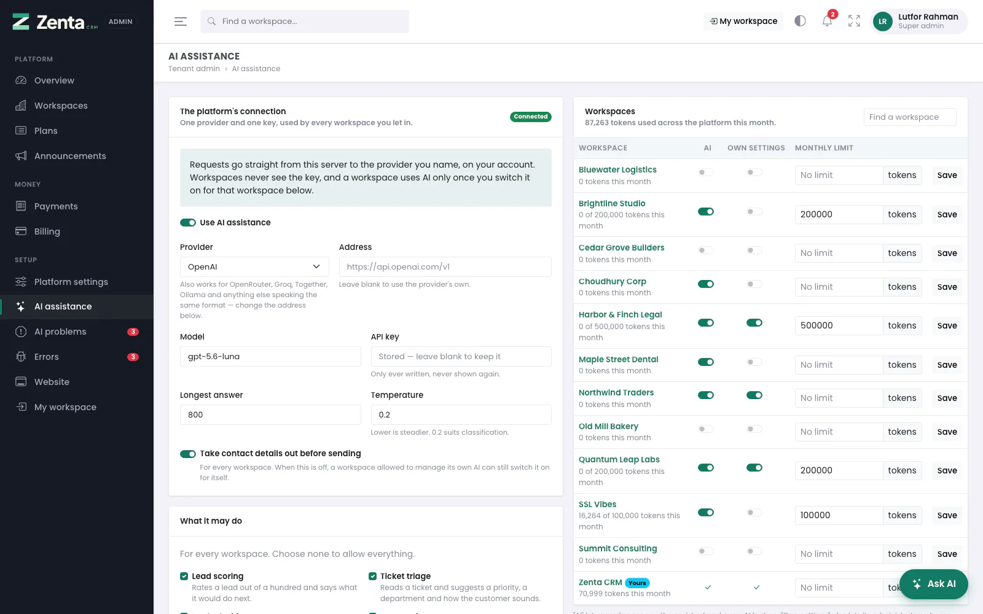Save the SSL Vibes limit
983x614 pixels.
tap(947, 515)
